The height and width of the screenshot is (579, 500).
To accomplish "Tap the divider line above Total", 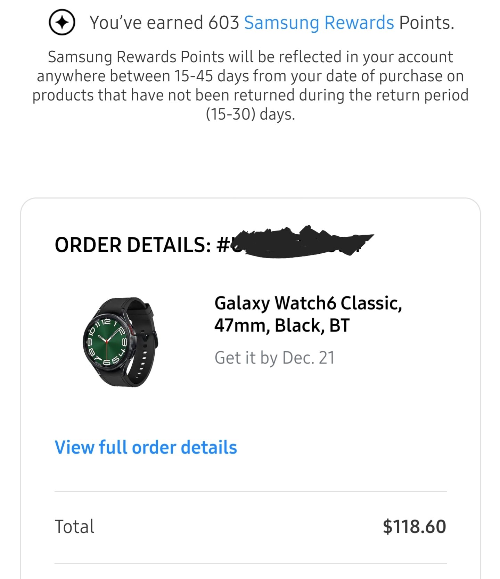I will 251,491.
